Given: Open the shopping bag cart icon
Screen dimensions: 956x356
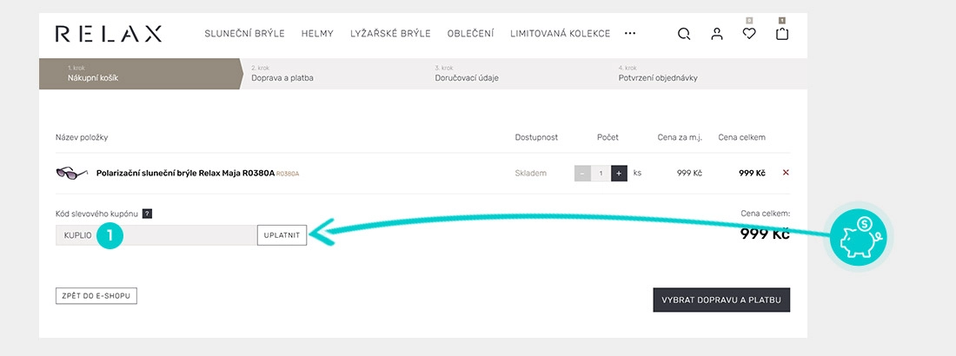Looking at the screenshot, I should (x=782, y=34).
